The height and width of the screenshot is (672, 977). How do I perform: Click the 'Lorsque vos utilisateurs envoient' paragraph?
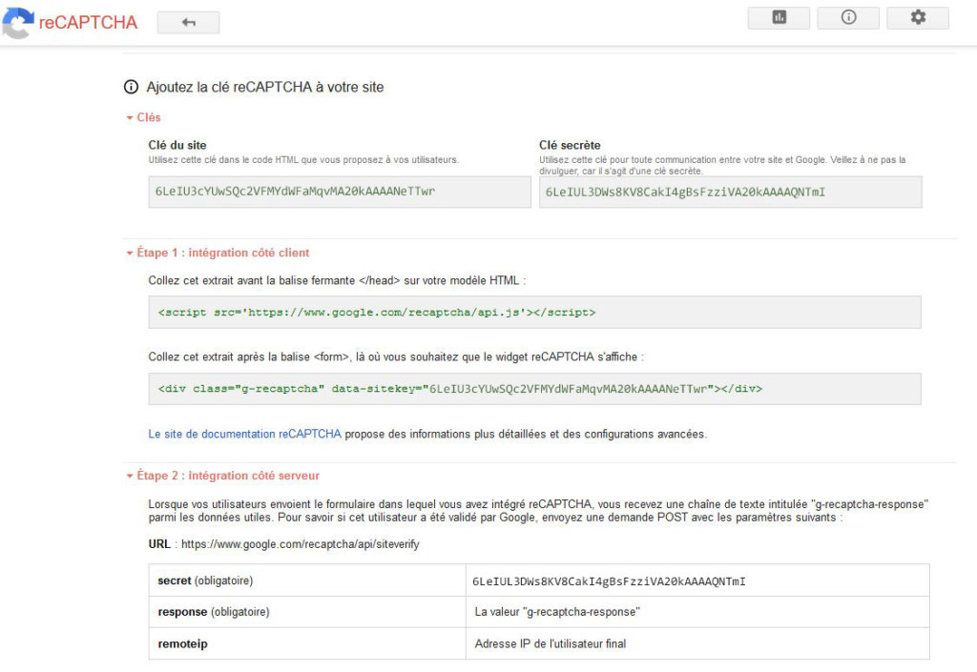(x=538, y=511)
